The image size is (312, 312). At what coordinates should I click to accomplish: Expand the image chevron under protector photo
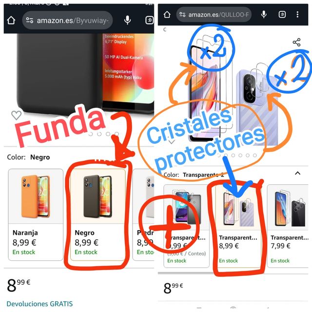172,142
